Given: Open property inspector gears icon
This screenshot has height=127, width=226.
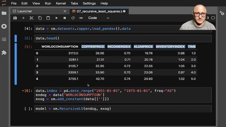Looking at the screenshot, I should coord(222,13).
